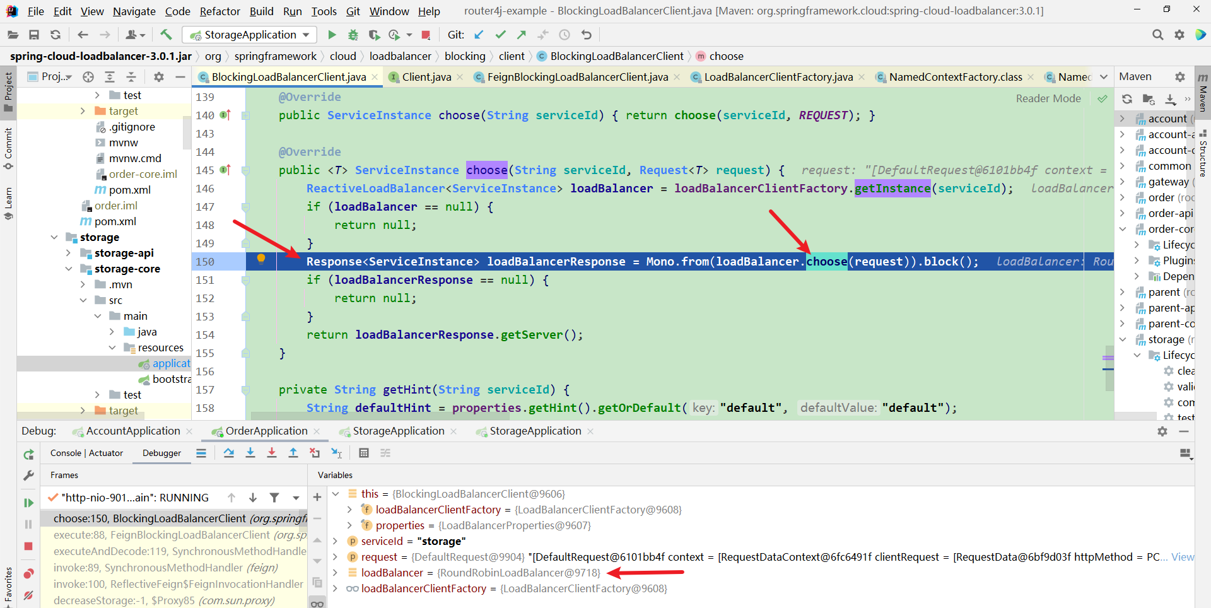Toggle Mute Breakpoints in the debug panel
This screenshot has width=1211, height=608.
point(28,595)
